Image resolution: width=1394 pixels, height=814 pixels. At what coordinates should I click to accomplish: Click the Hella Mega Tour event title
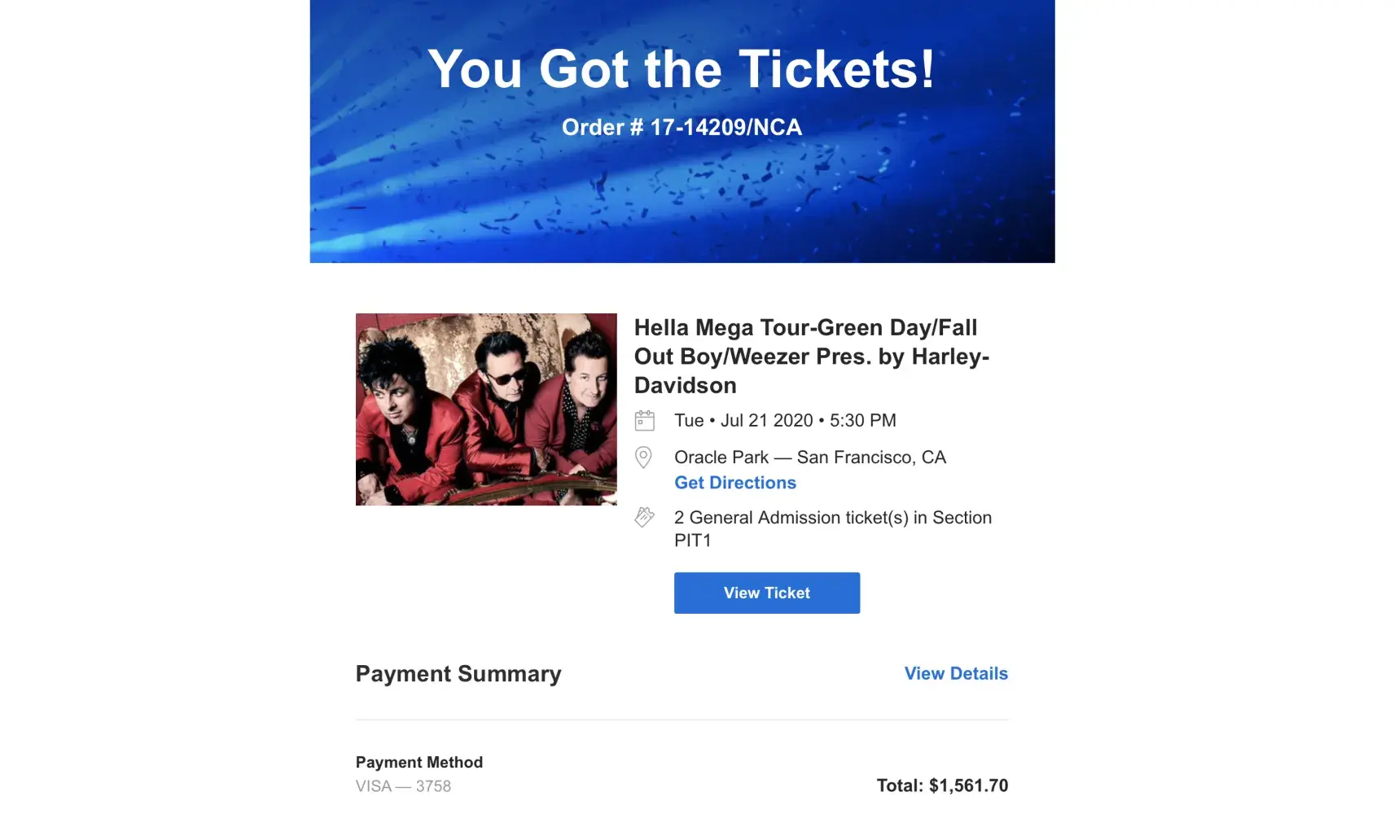812,357
